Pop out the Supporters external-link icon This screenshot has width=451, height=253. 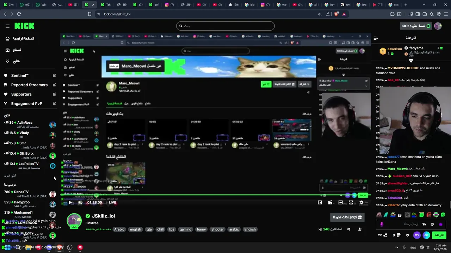pyautogui.click(x=54, y=94)
